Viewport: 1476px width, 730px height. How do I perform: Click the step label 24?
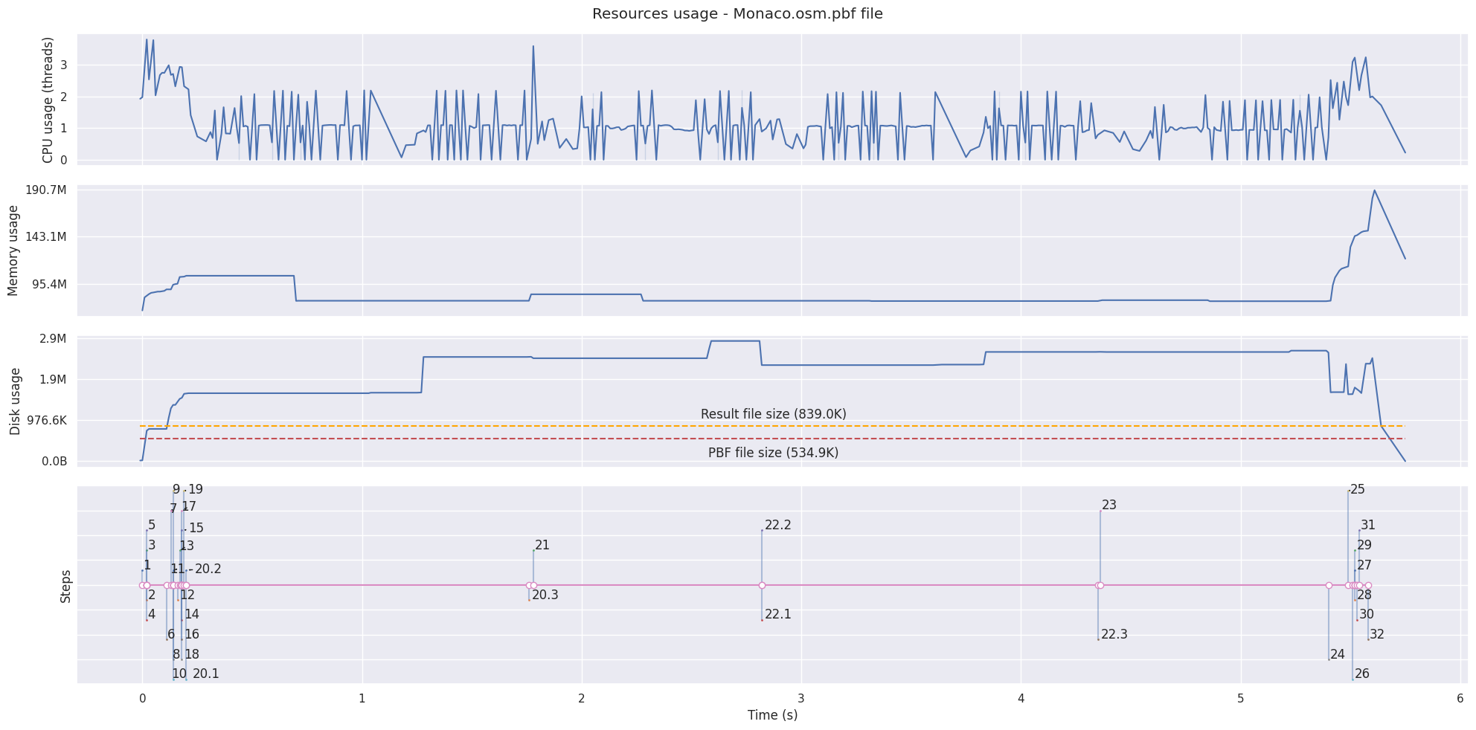click(1338, 655)
